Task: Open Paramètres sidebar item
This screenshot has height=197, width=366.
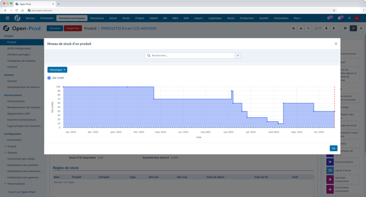Action: (14, 140)
